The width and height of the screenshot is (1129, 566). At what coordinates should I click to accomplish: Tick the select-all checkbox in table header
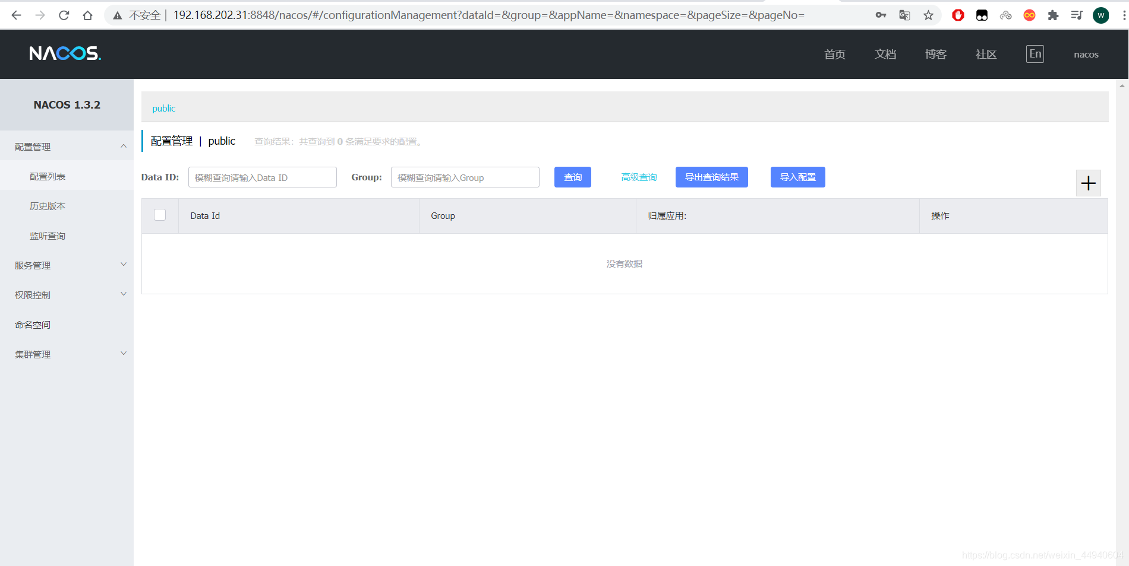[x=160, y=215]
